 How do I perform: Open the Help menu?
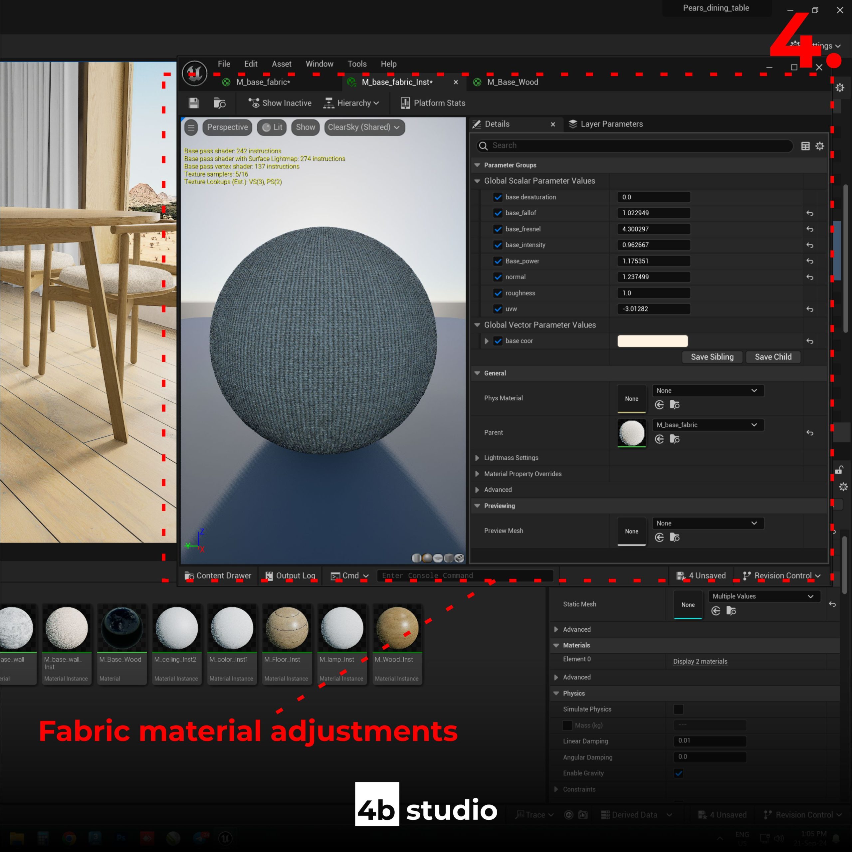click(x=388, y=64)
